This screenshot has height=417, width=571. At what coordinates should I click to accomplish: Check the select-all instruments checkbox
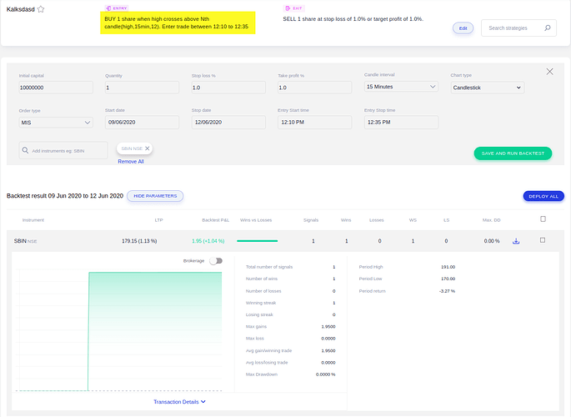click(x=543, y=219)
